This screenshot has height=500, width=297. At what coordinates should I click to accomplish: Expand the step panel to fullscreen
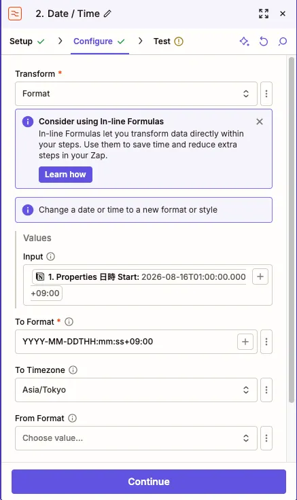[264, 14]
